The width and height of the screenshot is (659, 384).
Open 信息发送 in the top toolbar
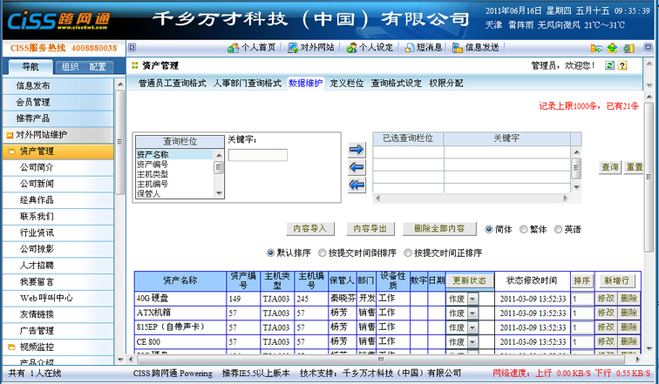[476, 47]
